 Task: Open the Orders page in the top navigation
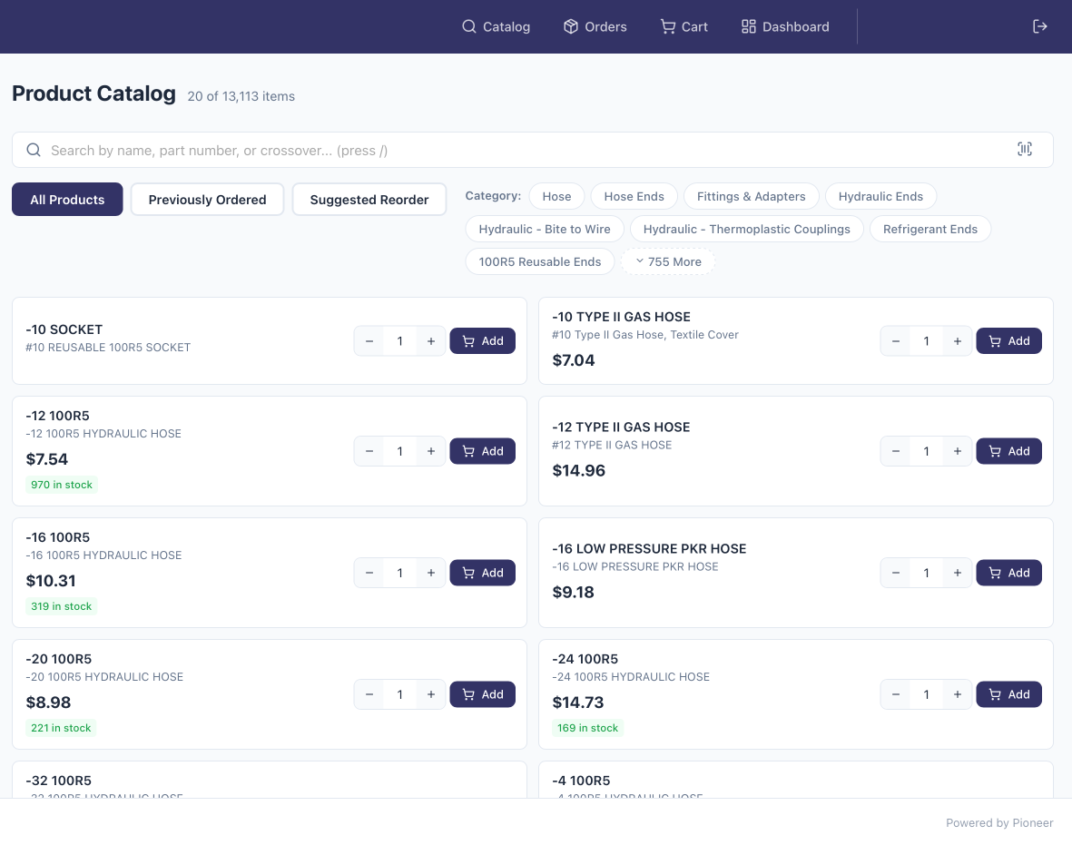pos(595,26)
